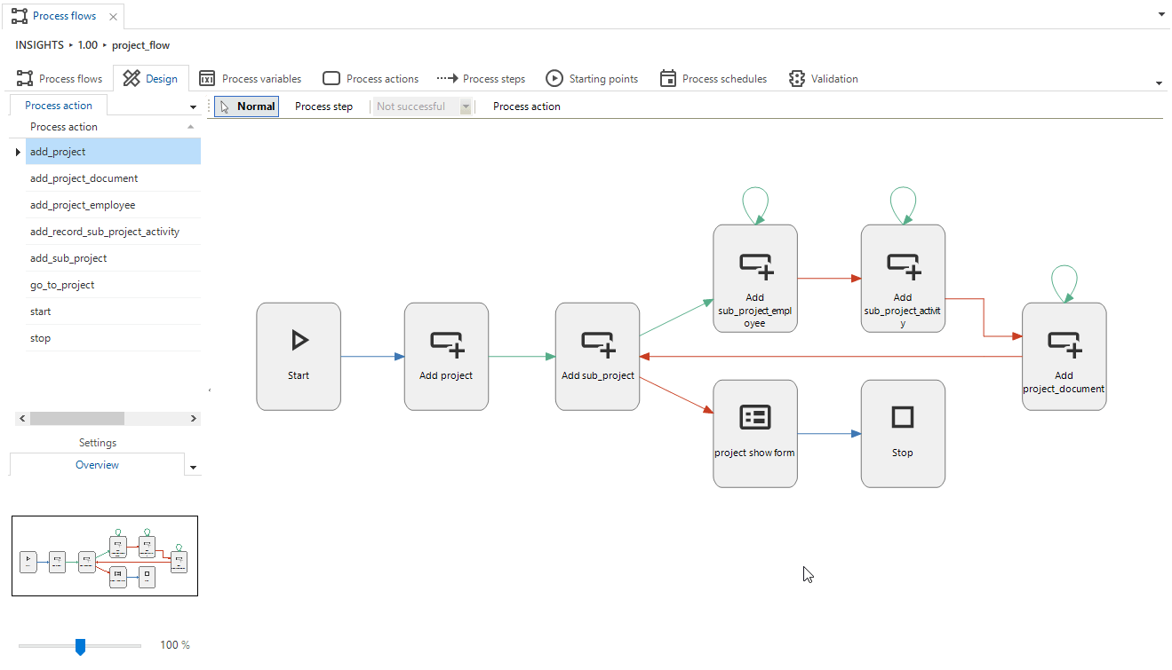
Task: Close the Process flows document tab
Action: point(113,17)
